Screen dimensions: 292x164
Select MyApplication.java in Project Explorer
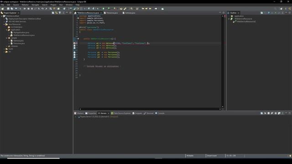[21, 32]
